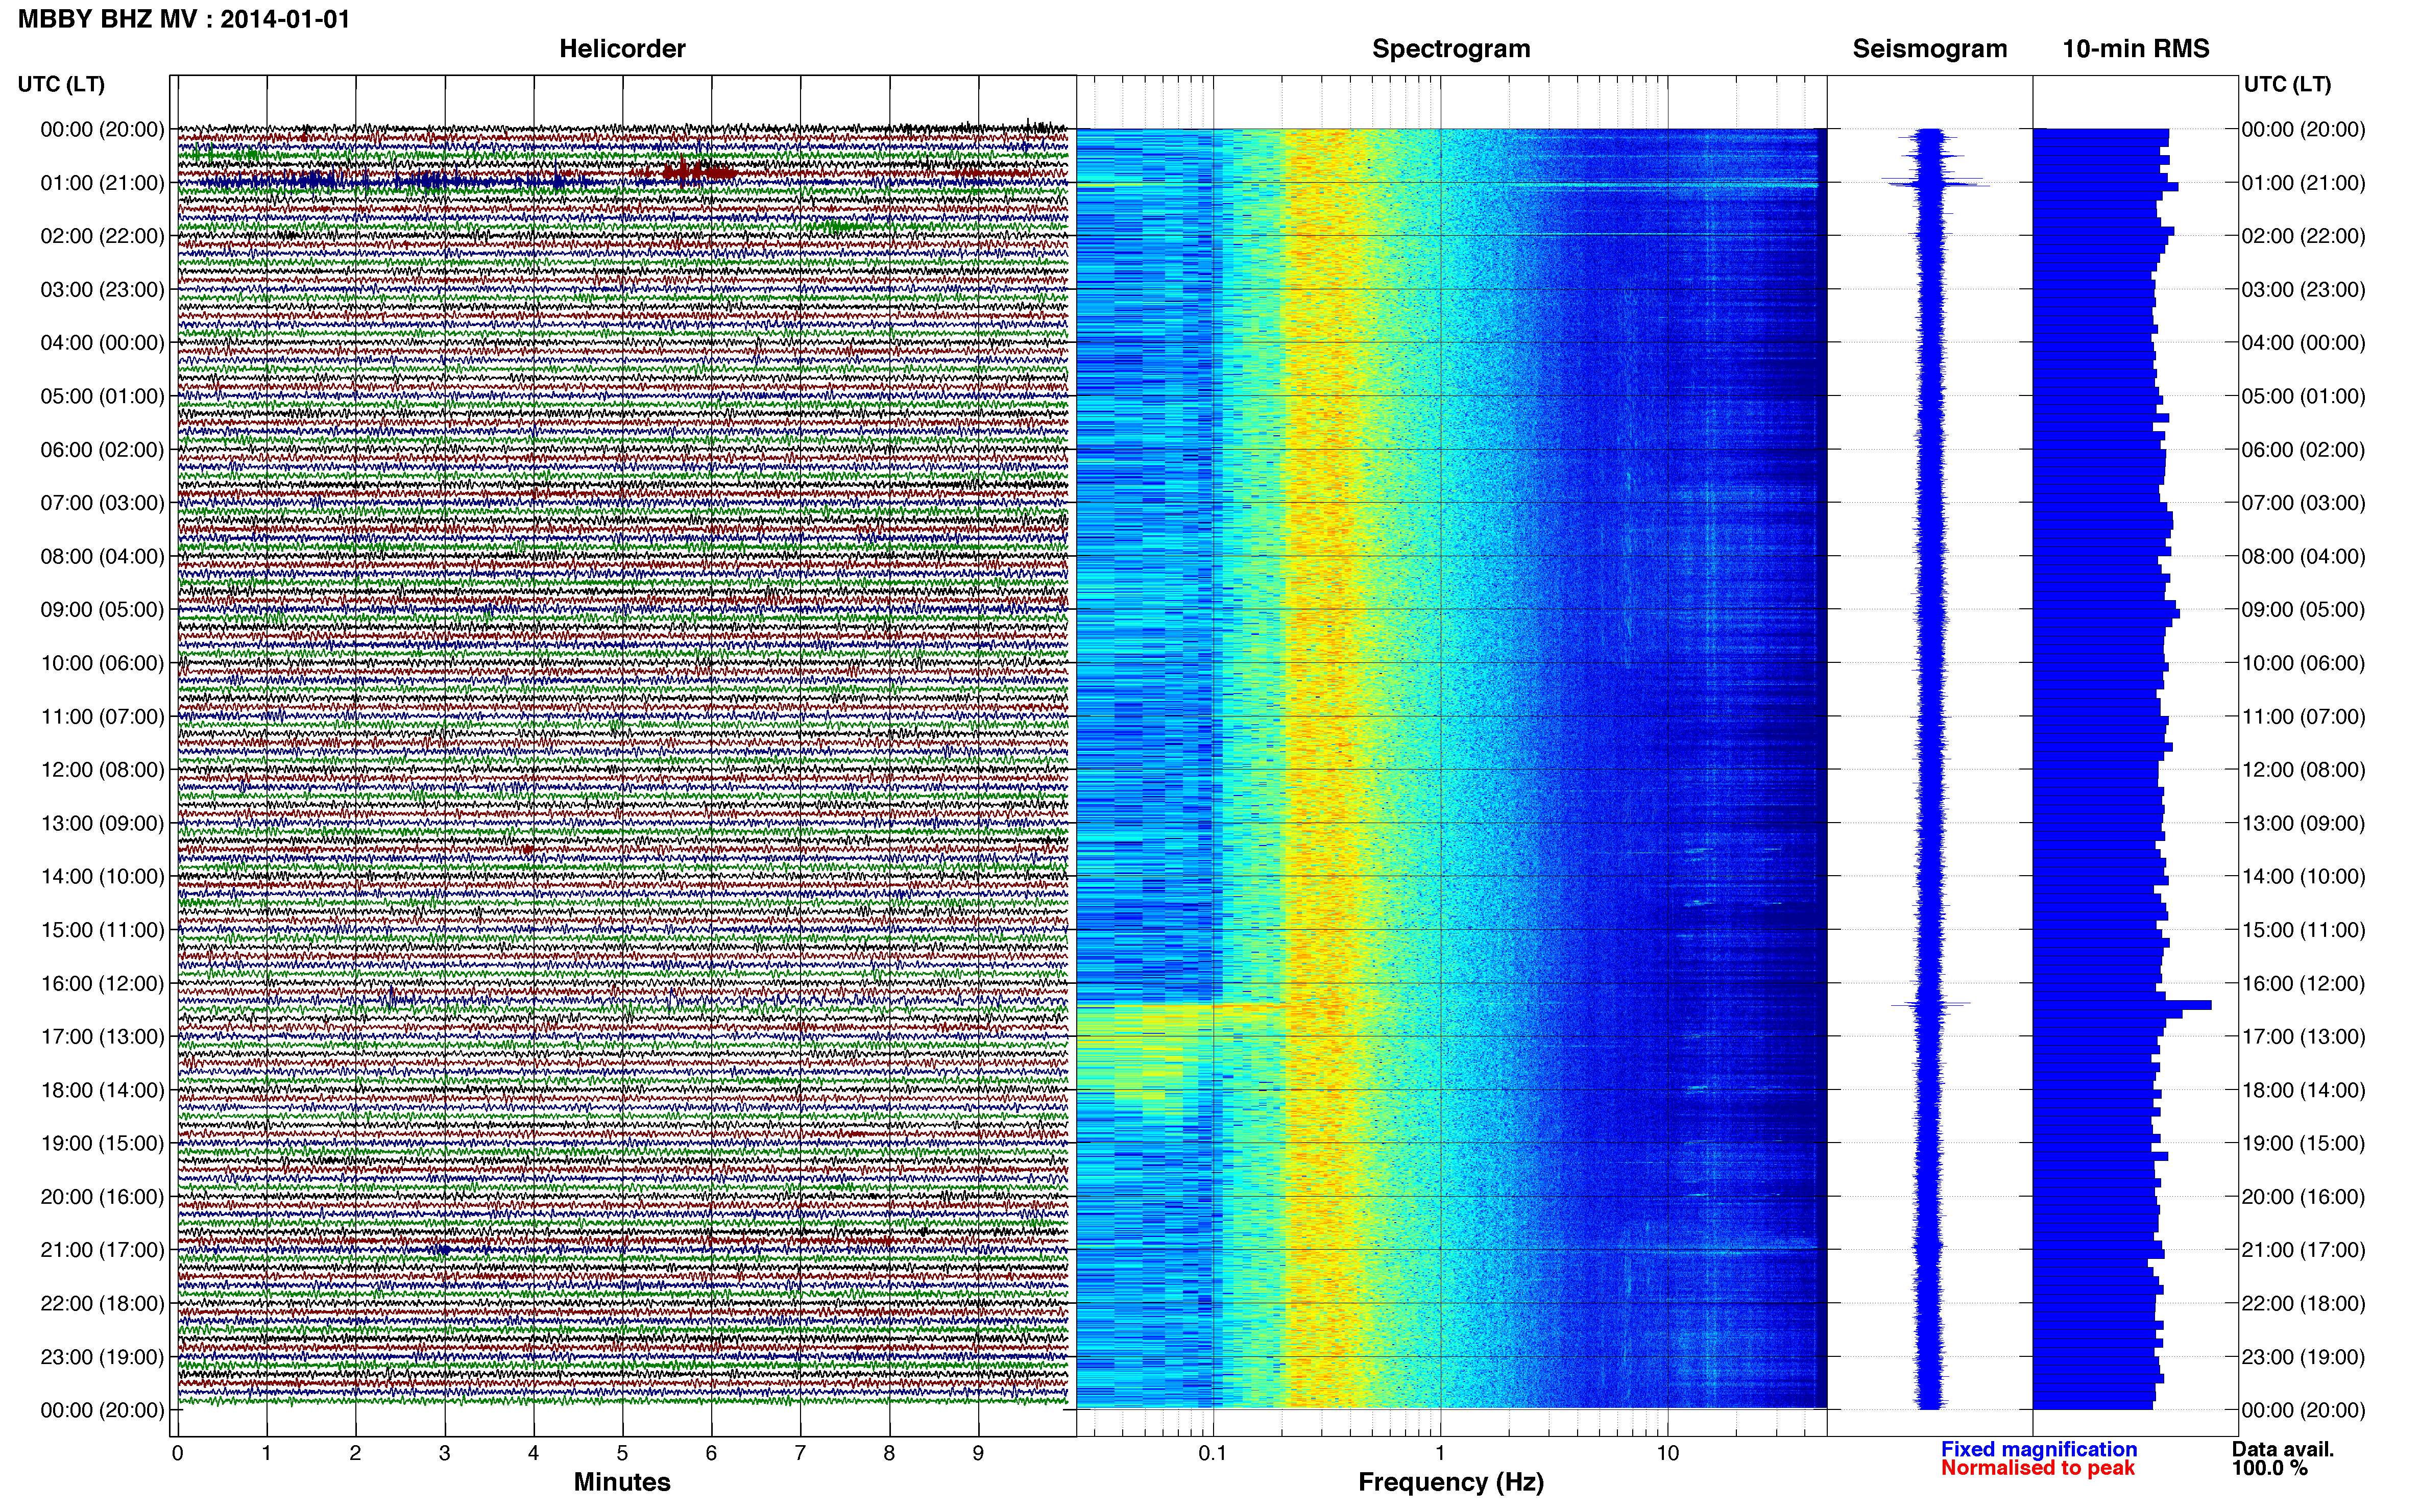Image resolution: width=2420 pixels, height=1512 pixels.
Task: Click the right '23:00 (19:00)' time label
Action: pos(2303,1357)
